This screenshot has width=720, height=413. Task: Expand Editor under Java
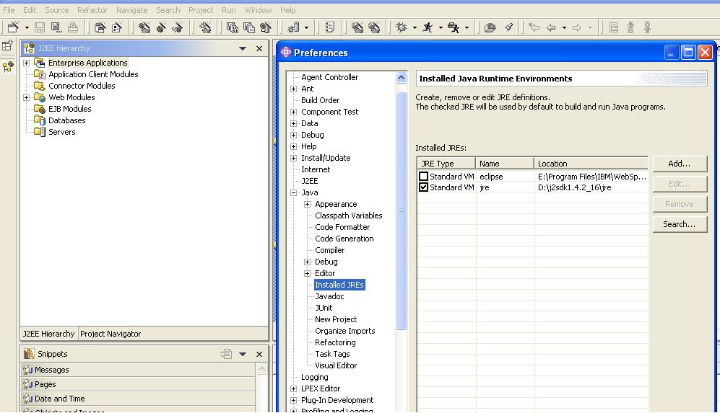click(308, 273)
